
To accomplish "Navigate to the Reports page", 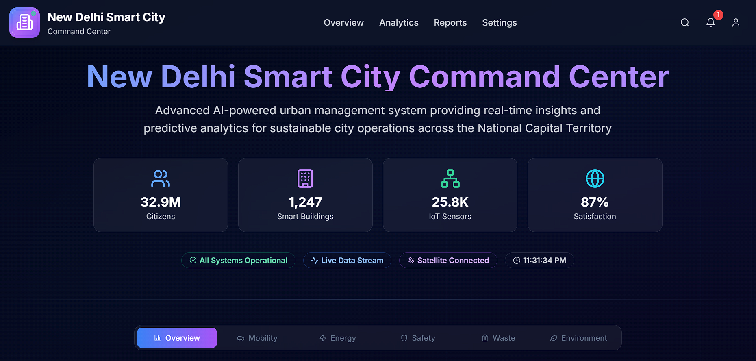I will point(450,23).
